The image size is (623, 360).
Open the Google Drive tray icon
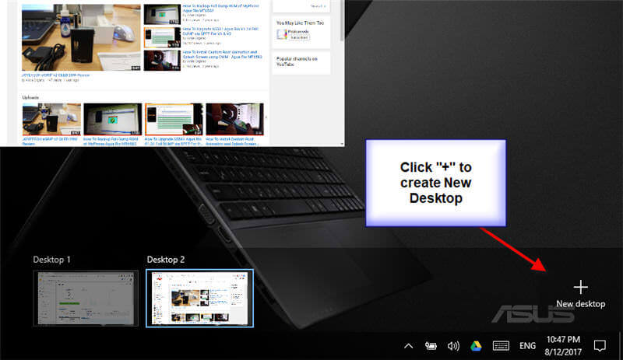[476, 346]
